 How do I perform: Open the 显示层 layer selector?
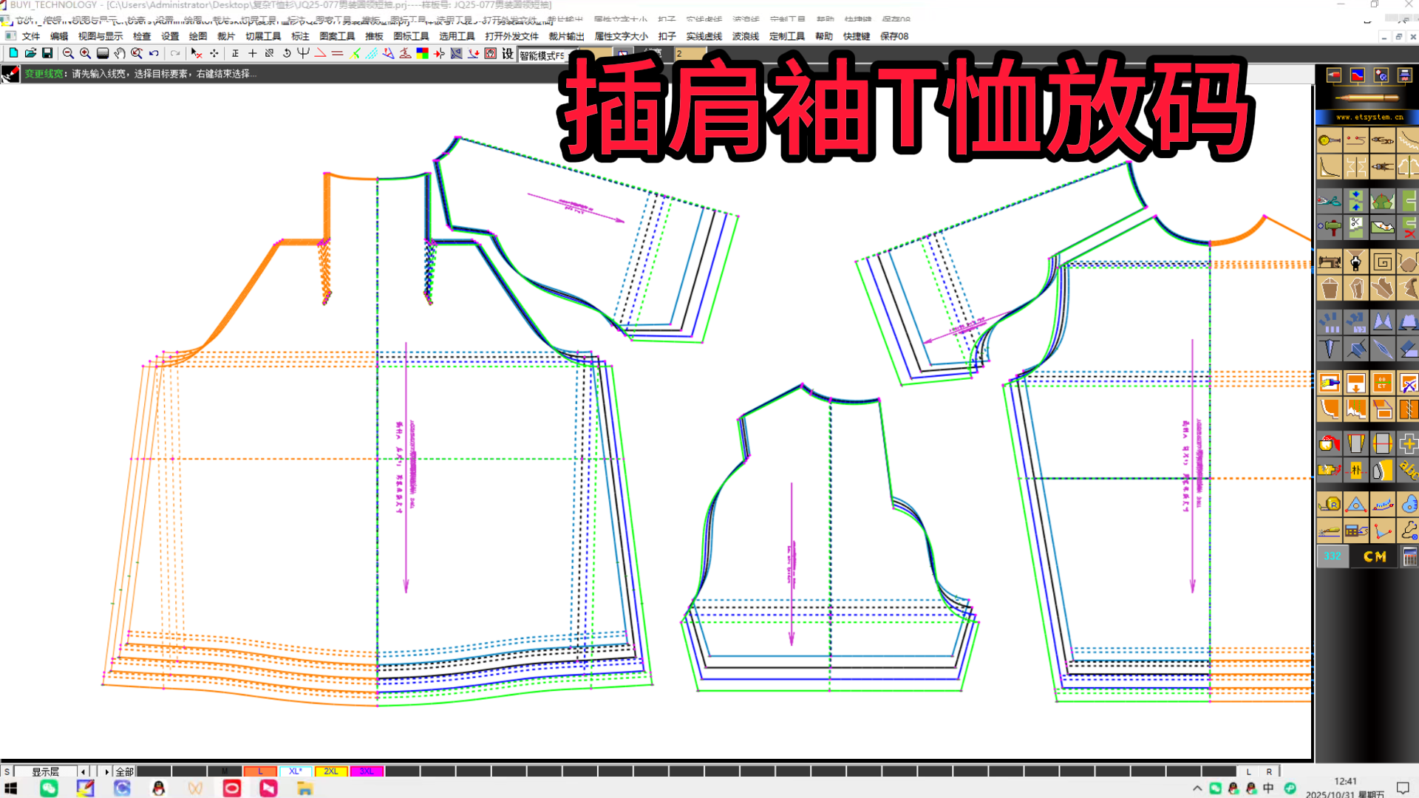point(44,771)
